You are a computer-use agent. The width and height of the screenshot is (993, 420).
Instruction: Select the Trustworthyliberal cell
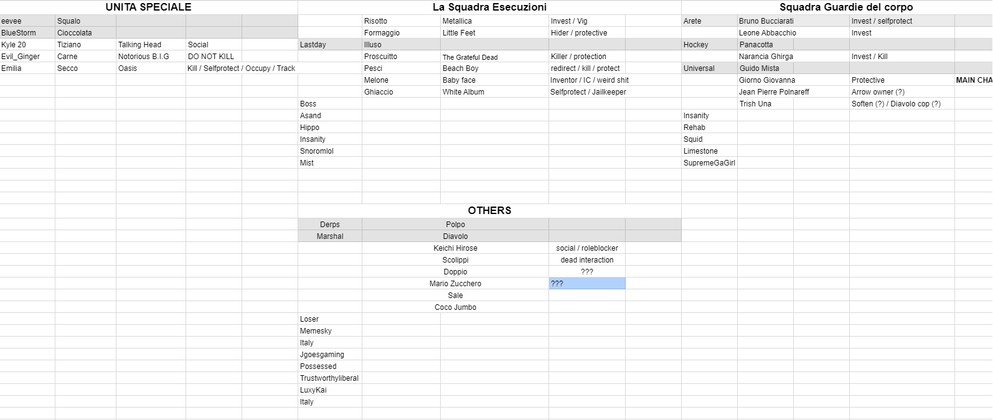[x=329, y=378]
